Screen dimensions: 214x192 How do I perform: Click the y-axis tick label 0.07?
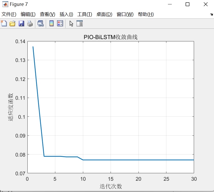(x=20, y=173)
